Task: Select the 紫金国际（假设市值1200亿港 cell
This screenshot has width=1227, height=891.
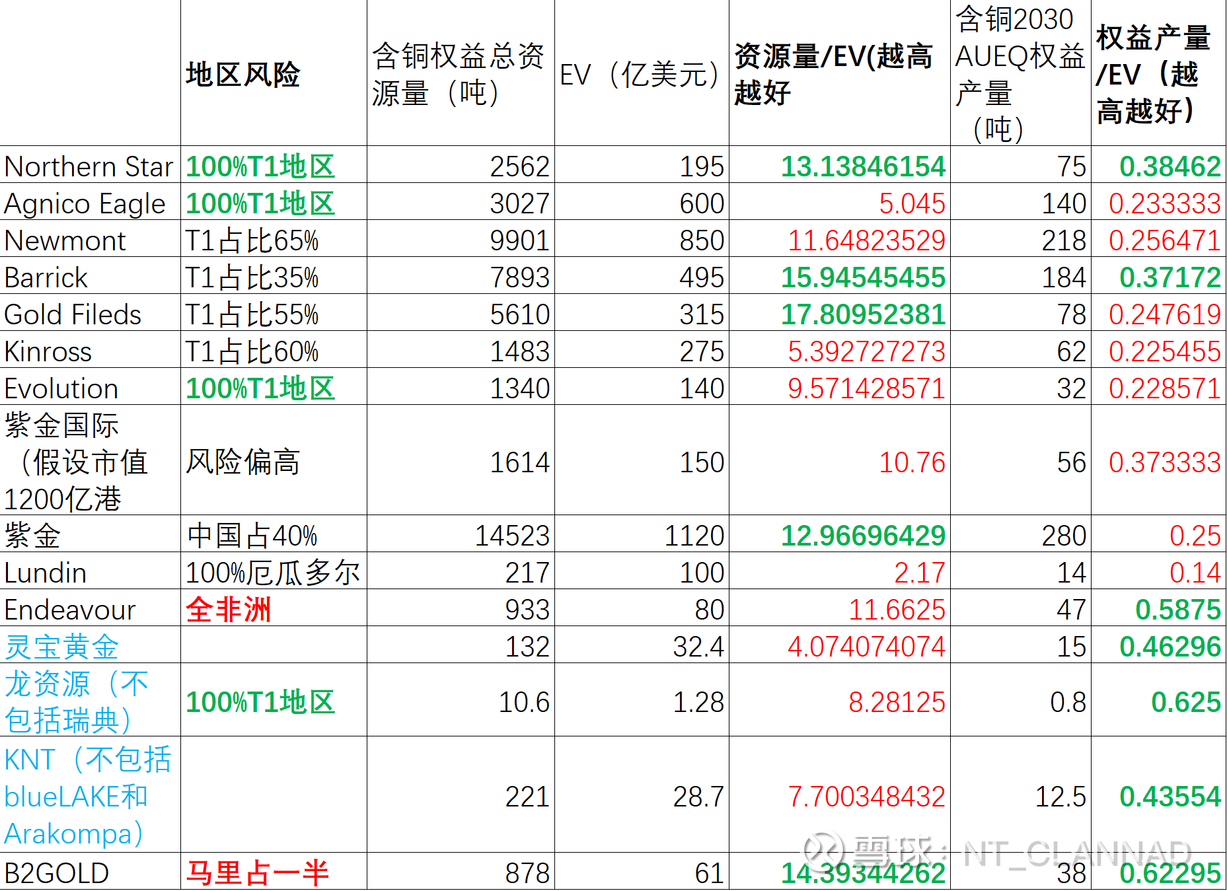Action: coord(90,460)
